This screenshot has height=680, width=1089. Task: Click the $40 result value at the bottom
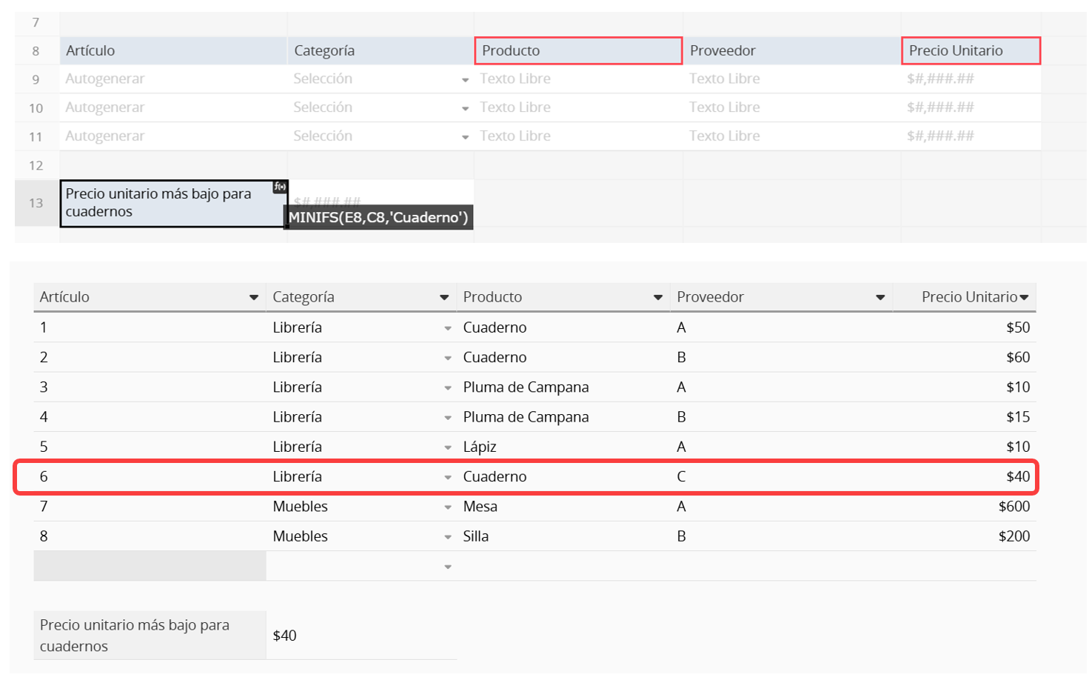[285, 636]
